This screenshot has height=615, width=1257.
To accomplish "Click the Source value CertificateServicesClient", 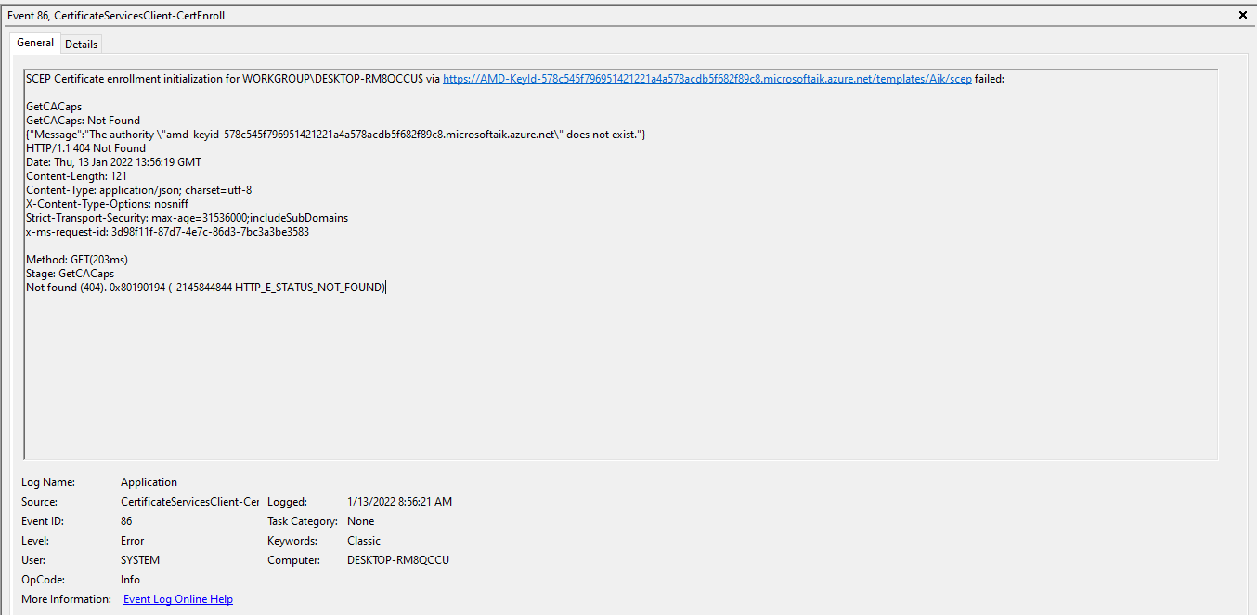I will click(189, 501).
